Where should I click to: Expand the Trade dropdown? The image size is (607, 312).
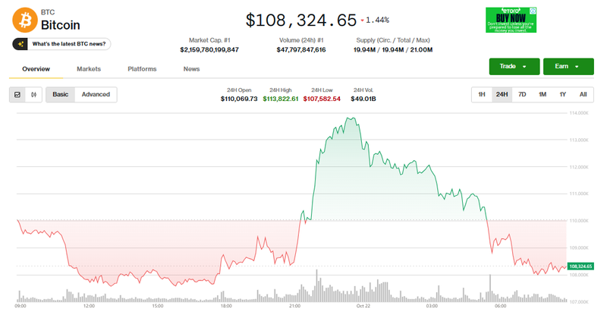pos(514,67)
